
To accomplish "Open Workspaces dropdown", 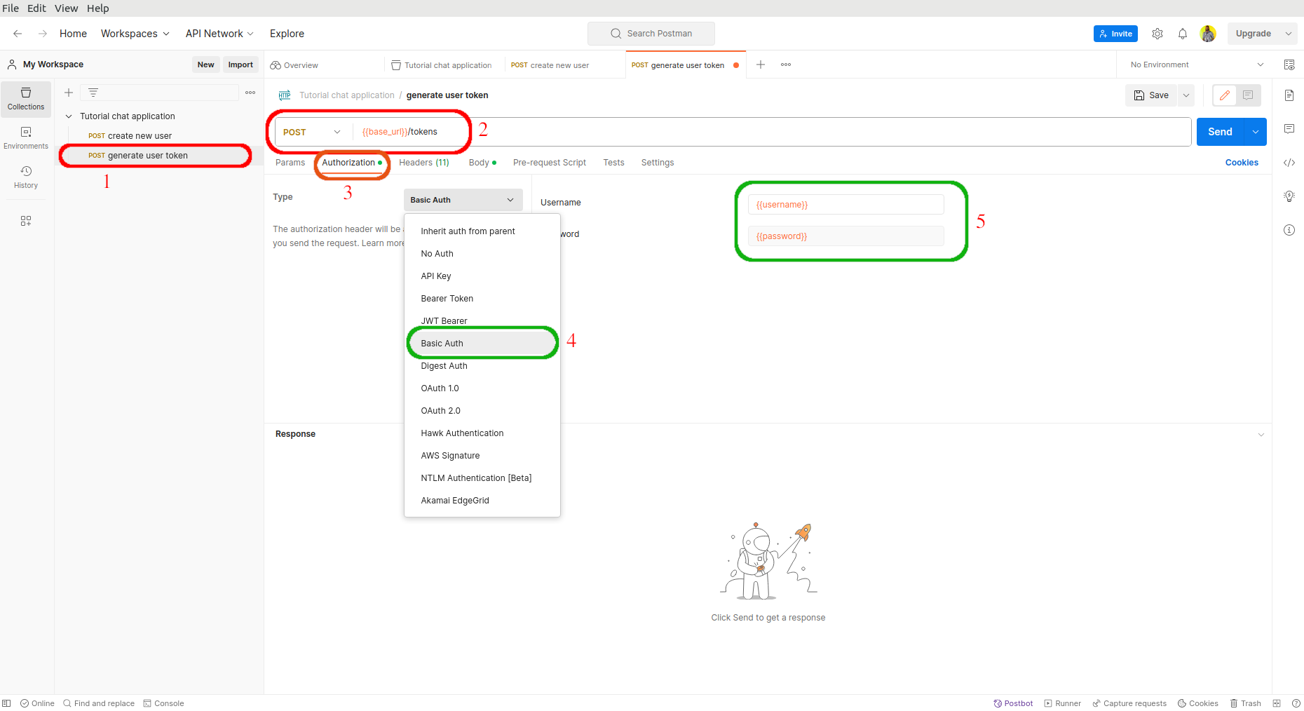I will coord(135,34).
